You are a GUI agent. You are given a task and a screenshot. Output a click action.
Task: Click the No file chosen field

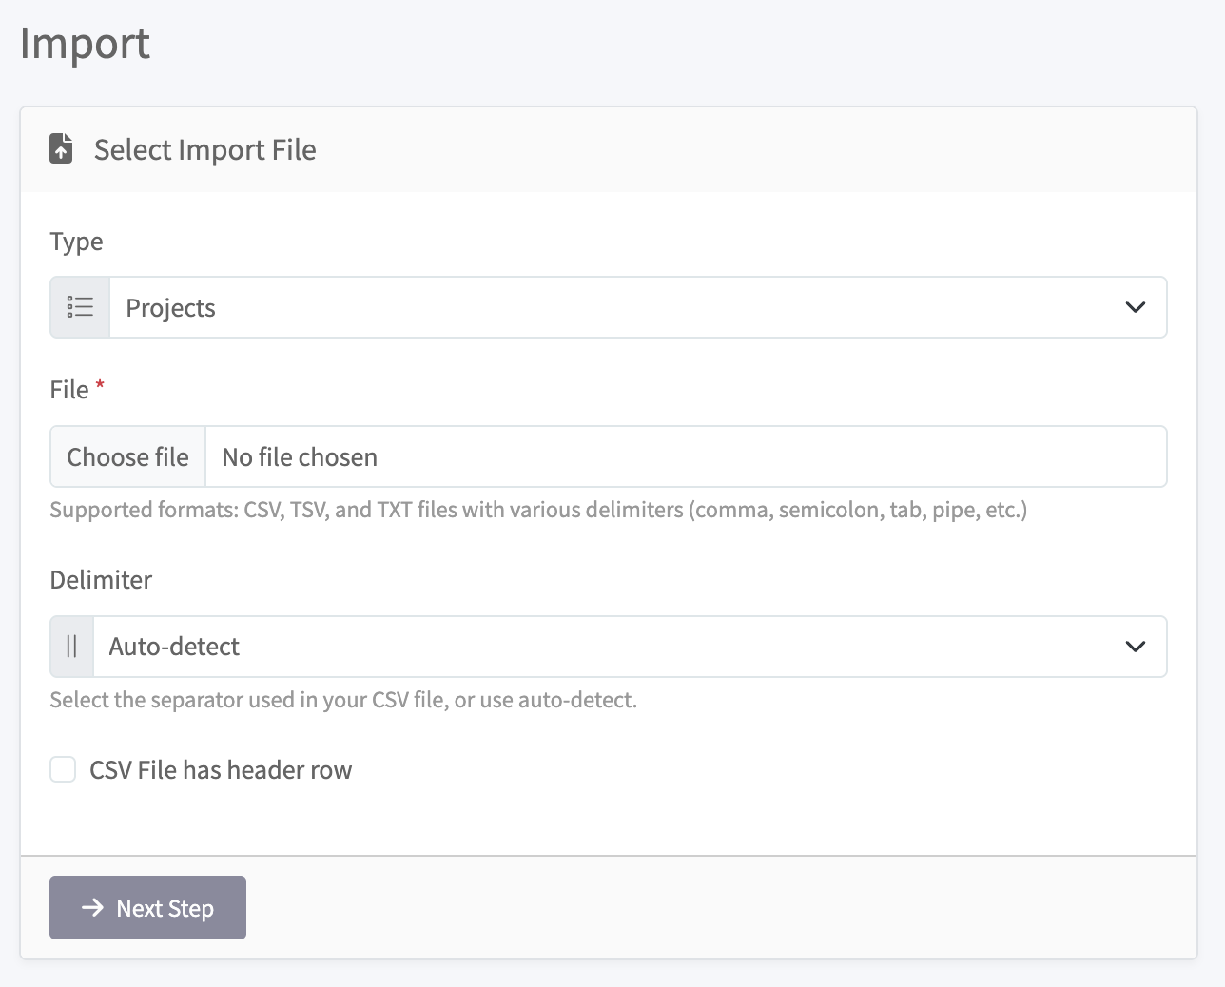(x=686, y=456)
